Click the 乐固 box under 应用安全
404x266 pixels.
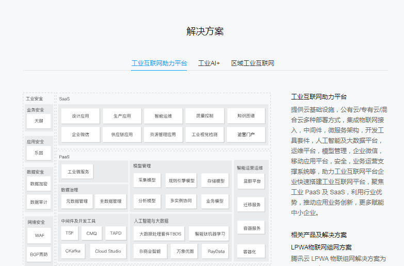coord(39,153)
